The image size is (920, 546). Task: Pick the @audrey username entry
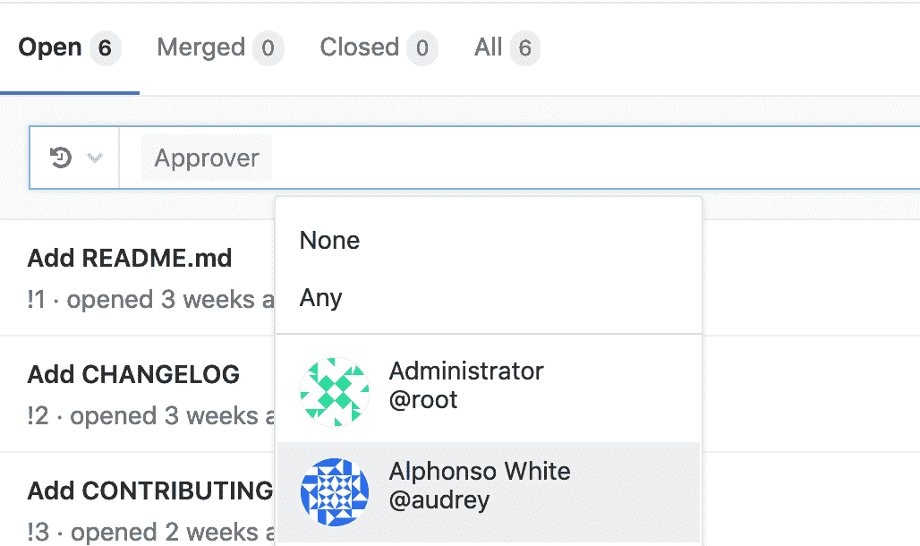click(439, 500)
